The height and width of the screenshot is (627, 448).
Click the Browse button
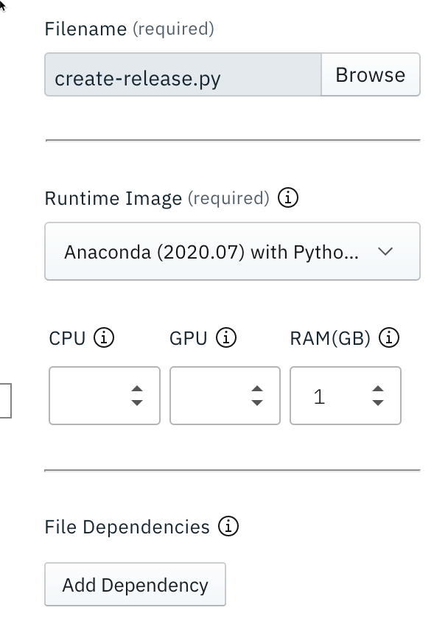[x=371, y=74]
